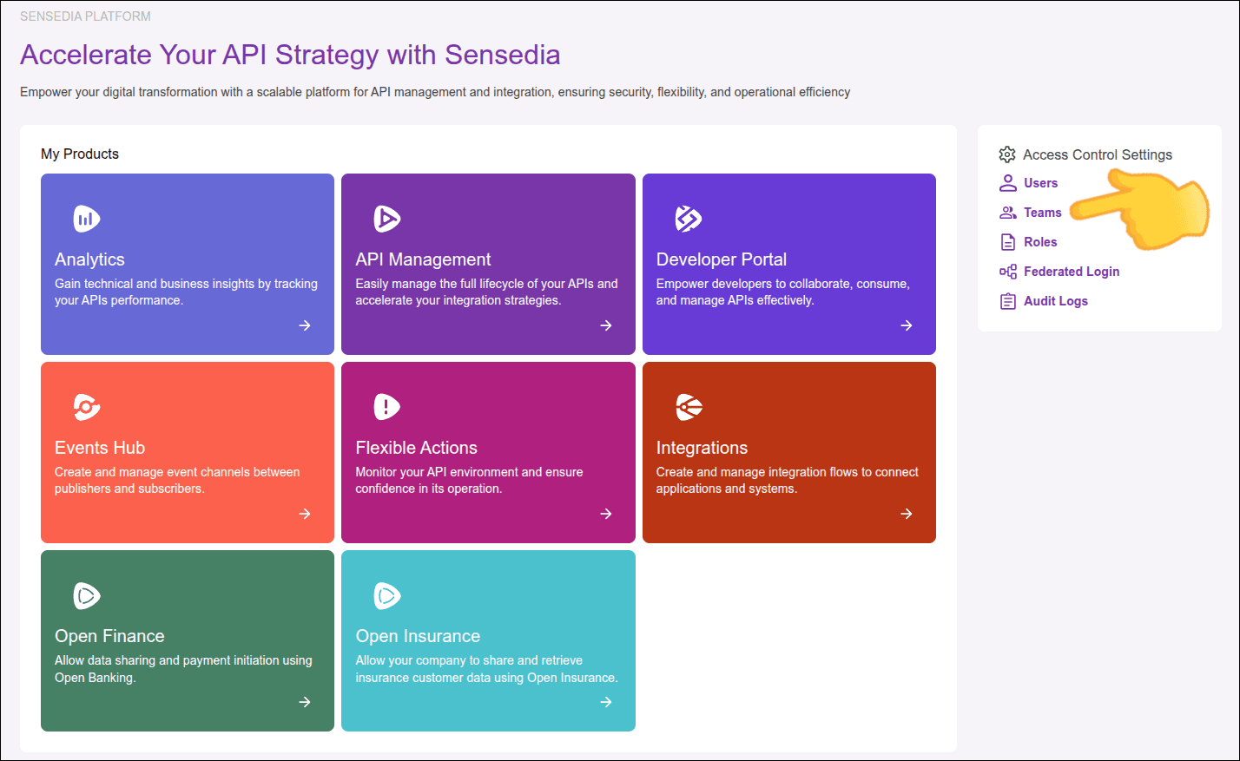1240x761 pixels.
Task: Click the Analytics chart icon
Action: [x=86, y=219]
